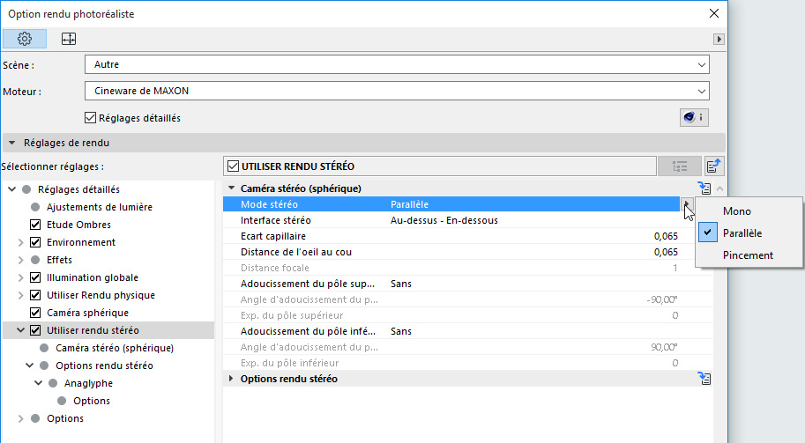The image size is (805, 443).
Task: Toggle the Utiliser rendu stéréo tree checkbox
Action: [35, 330]
